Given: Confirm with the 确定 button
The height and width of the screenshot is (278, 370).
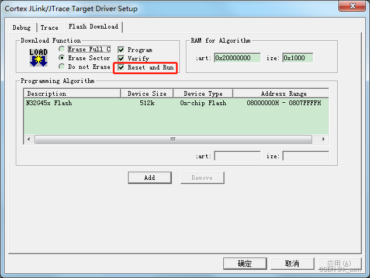Looking at the screenshot, I should pyautogui.click(x=245, y=263).
